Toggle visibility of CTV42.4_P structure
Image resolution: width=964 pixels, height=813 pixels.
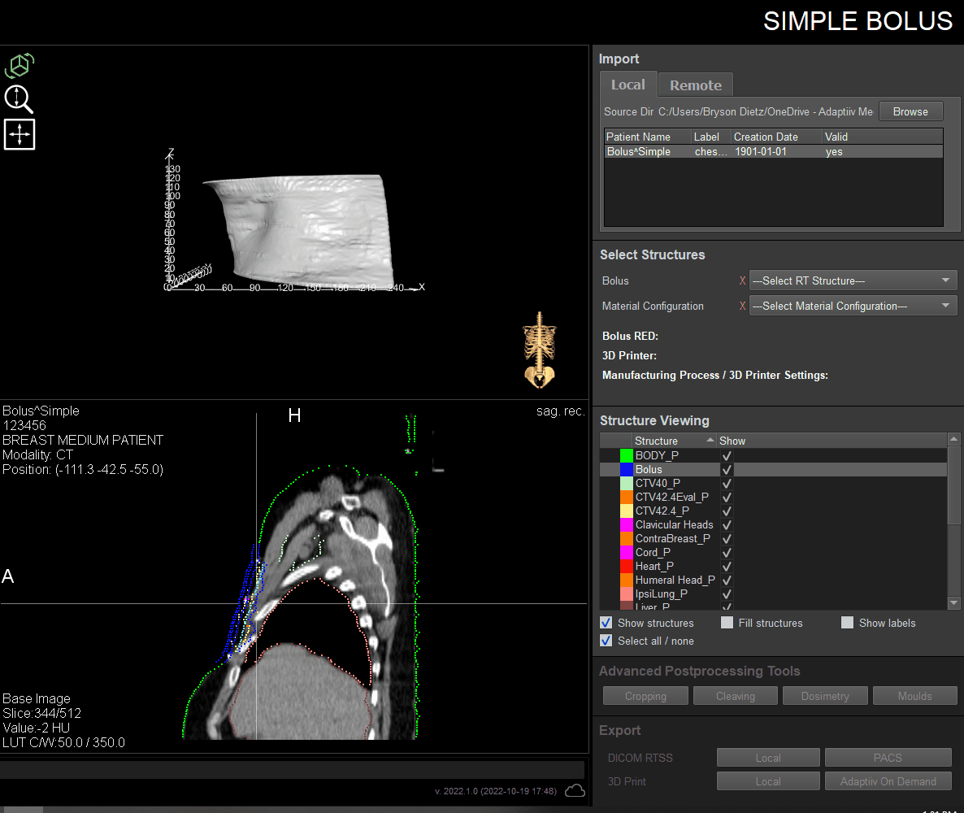pos(727,511)
